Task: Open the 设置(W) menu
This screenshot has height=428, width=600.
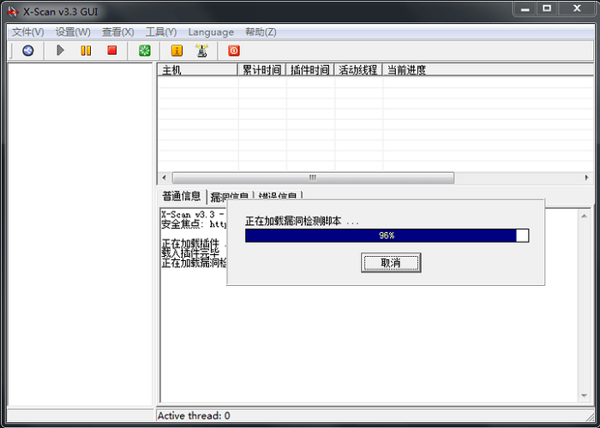Action: (x=73, y=32)
